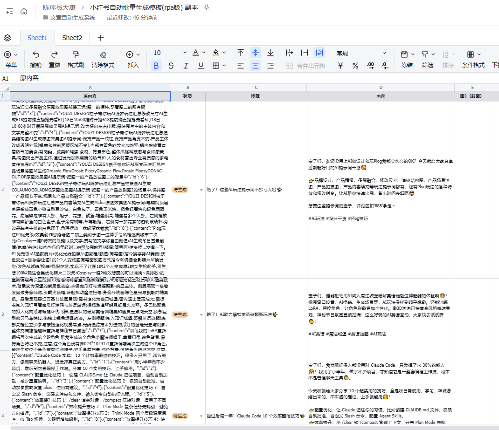Image resolution: width=499 pixels, height=430 pixels.
Task: Expand the freeze (冻结) dropdown arrow
Action: coord(413,55)
